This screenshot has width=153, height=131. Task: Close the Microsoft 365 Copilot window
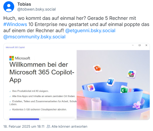tap(146, 45)
